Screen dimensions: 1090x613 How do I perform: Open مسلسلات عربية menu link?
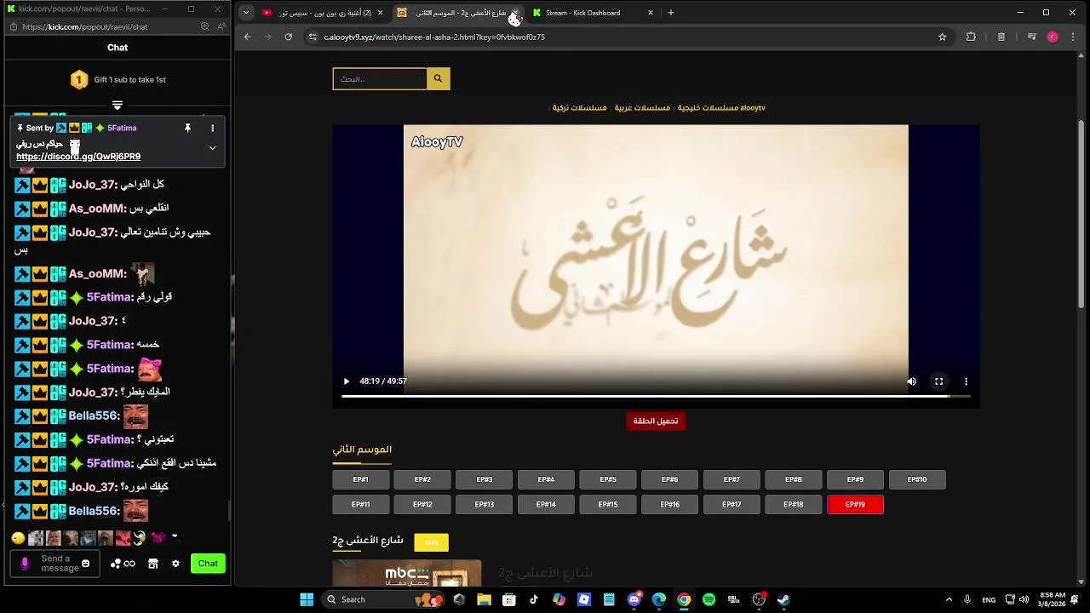[x=642, y=108]
